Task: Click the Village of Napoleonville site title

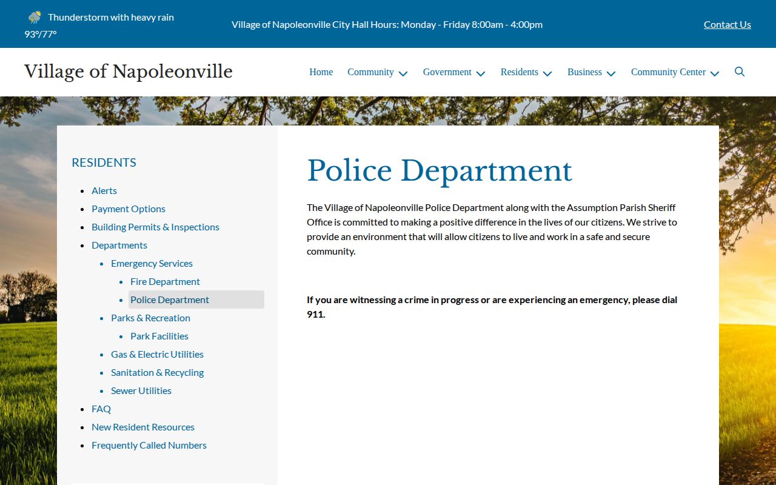Action: click(x=129, y=72)
